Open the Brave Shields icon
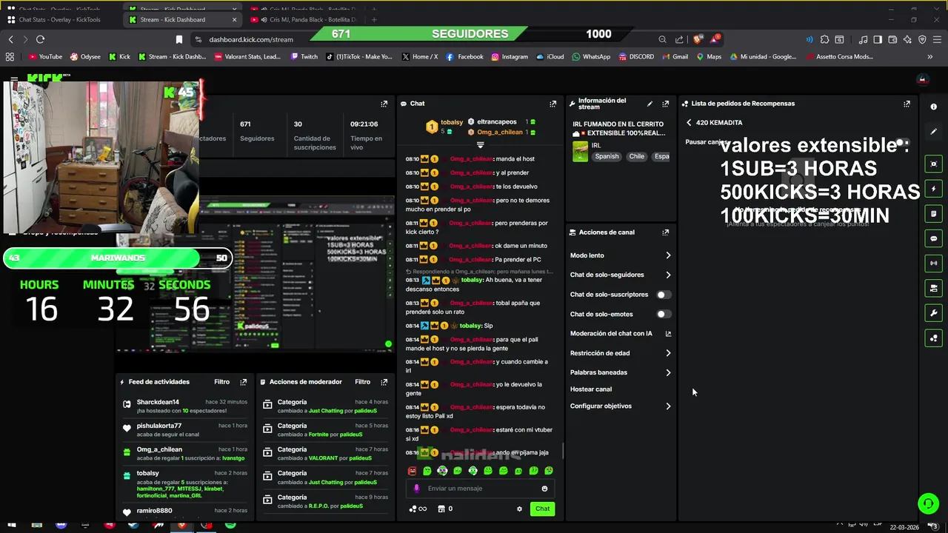Screen dimensions: 948x533 click(698, 39)
